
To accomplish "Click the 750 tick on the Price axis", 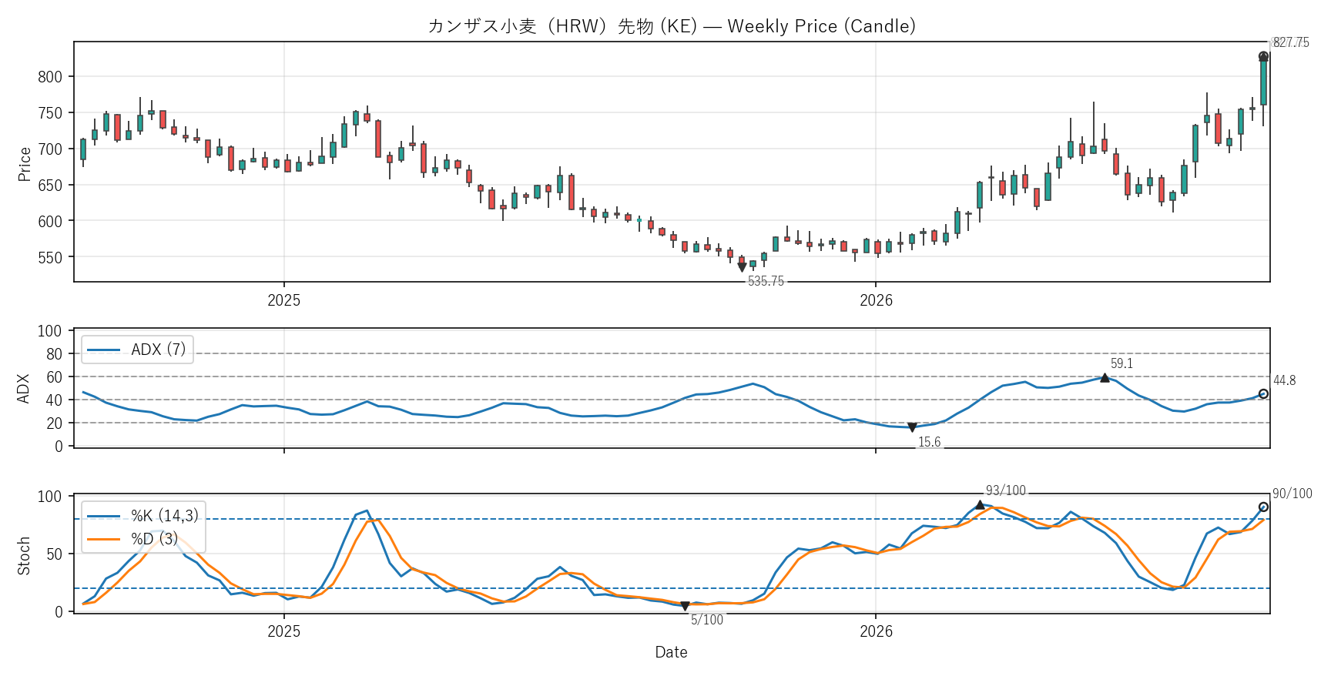I will click(x=50, y=113).
